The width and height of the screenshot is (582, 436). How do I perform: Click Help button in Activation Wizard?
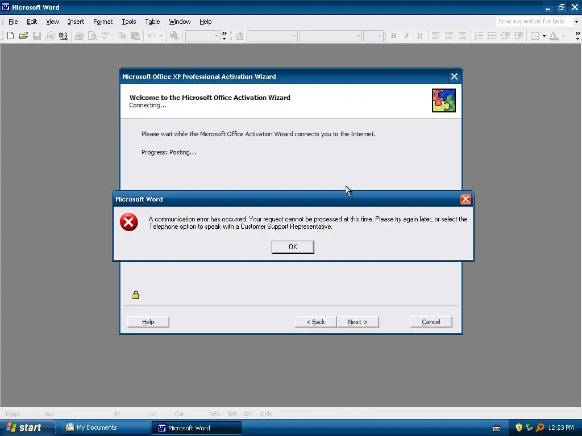pyautogui.click(x=148, y=322)
